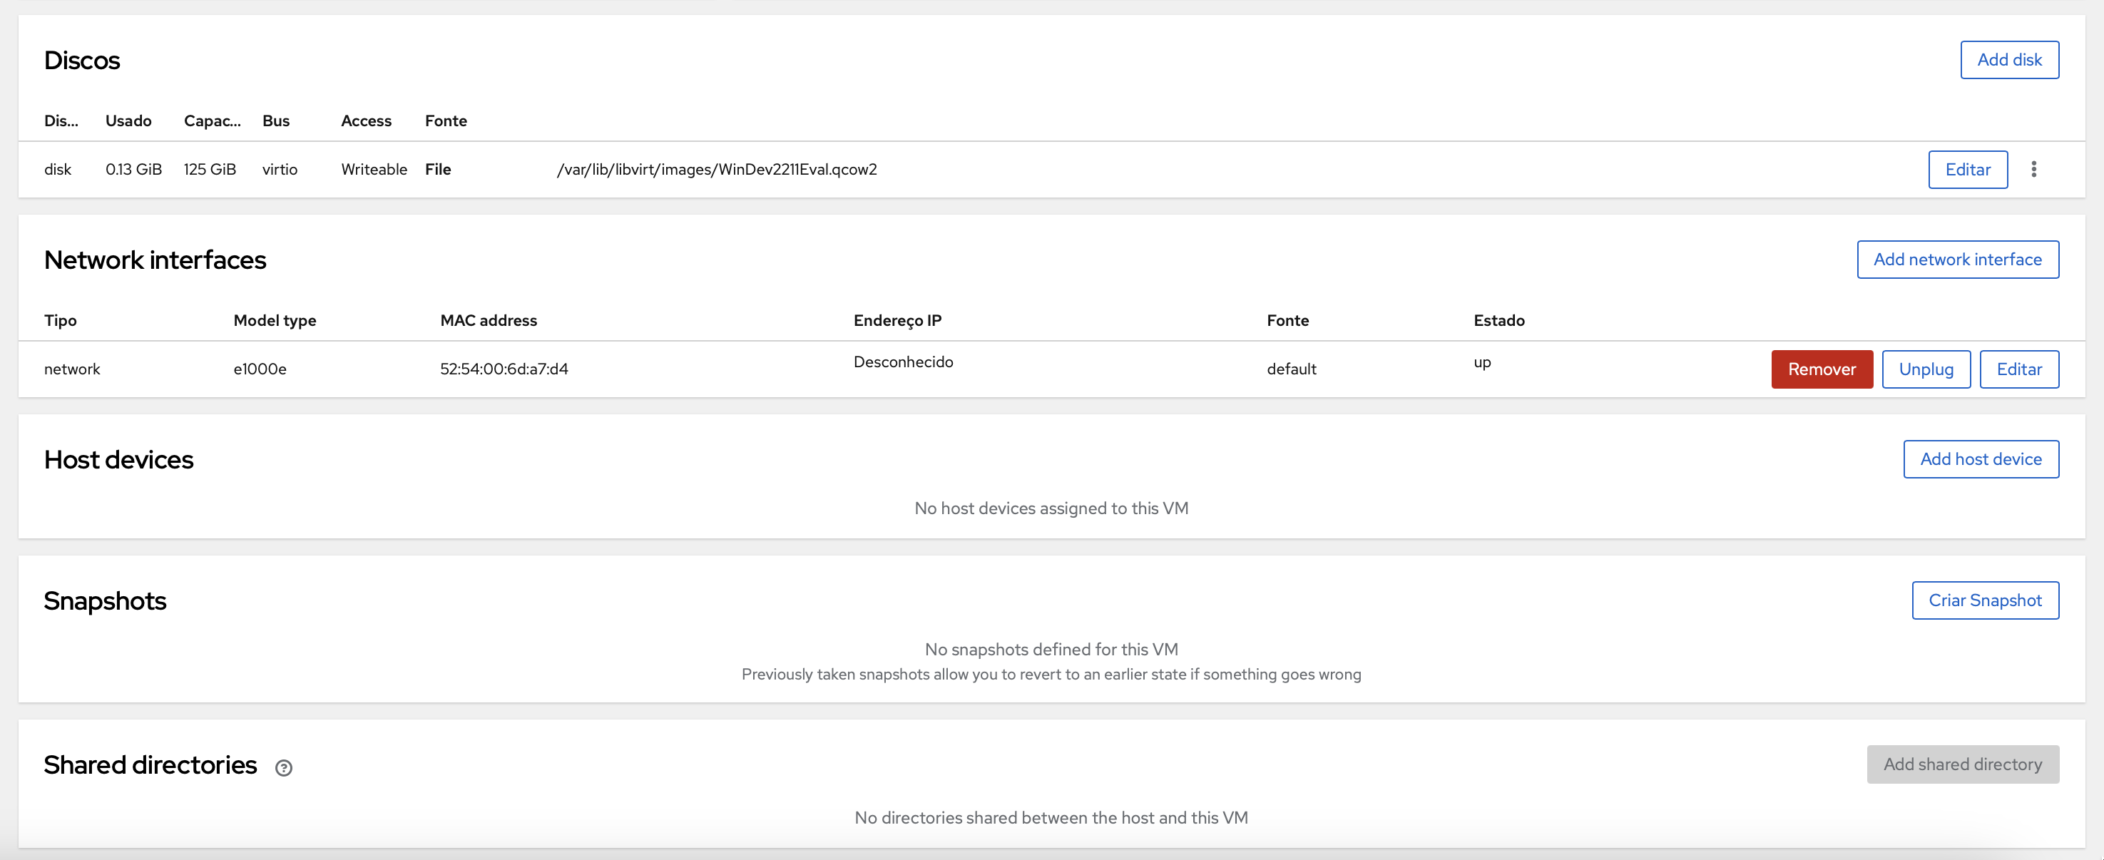Screen dimensions: 2104x860
Task: Click the Model type column header
Action: coord(275,320)
